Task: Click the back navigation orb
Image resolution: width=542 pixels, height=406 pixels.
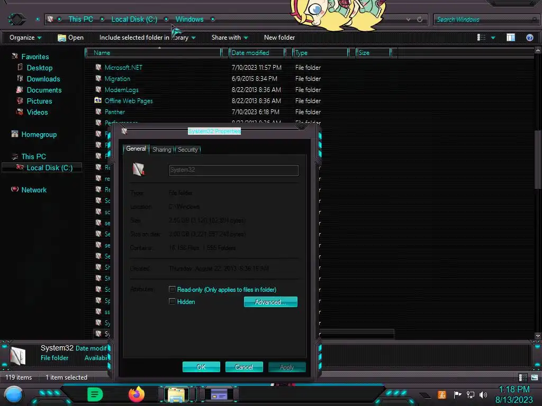Action: (x=16, y=19)
